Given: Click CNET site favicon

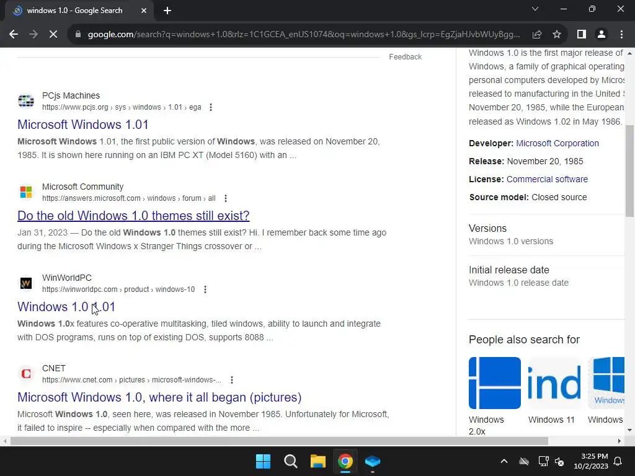Looking at the screenshot, I should coord(26,373).
